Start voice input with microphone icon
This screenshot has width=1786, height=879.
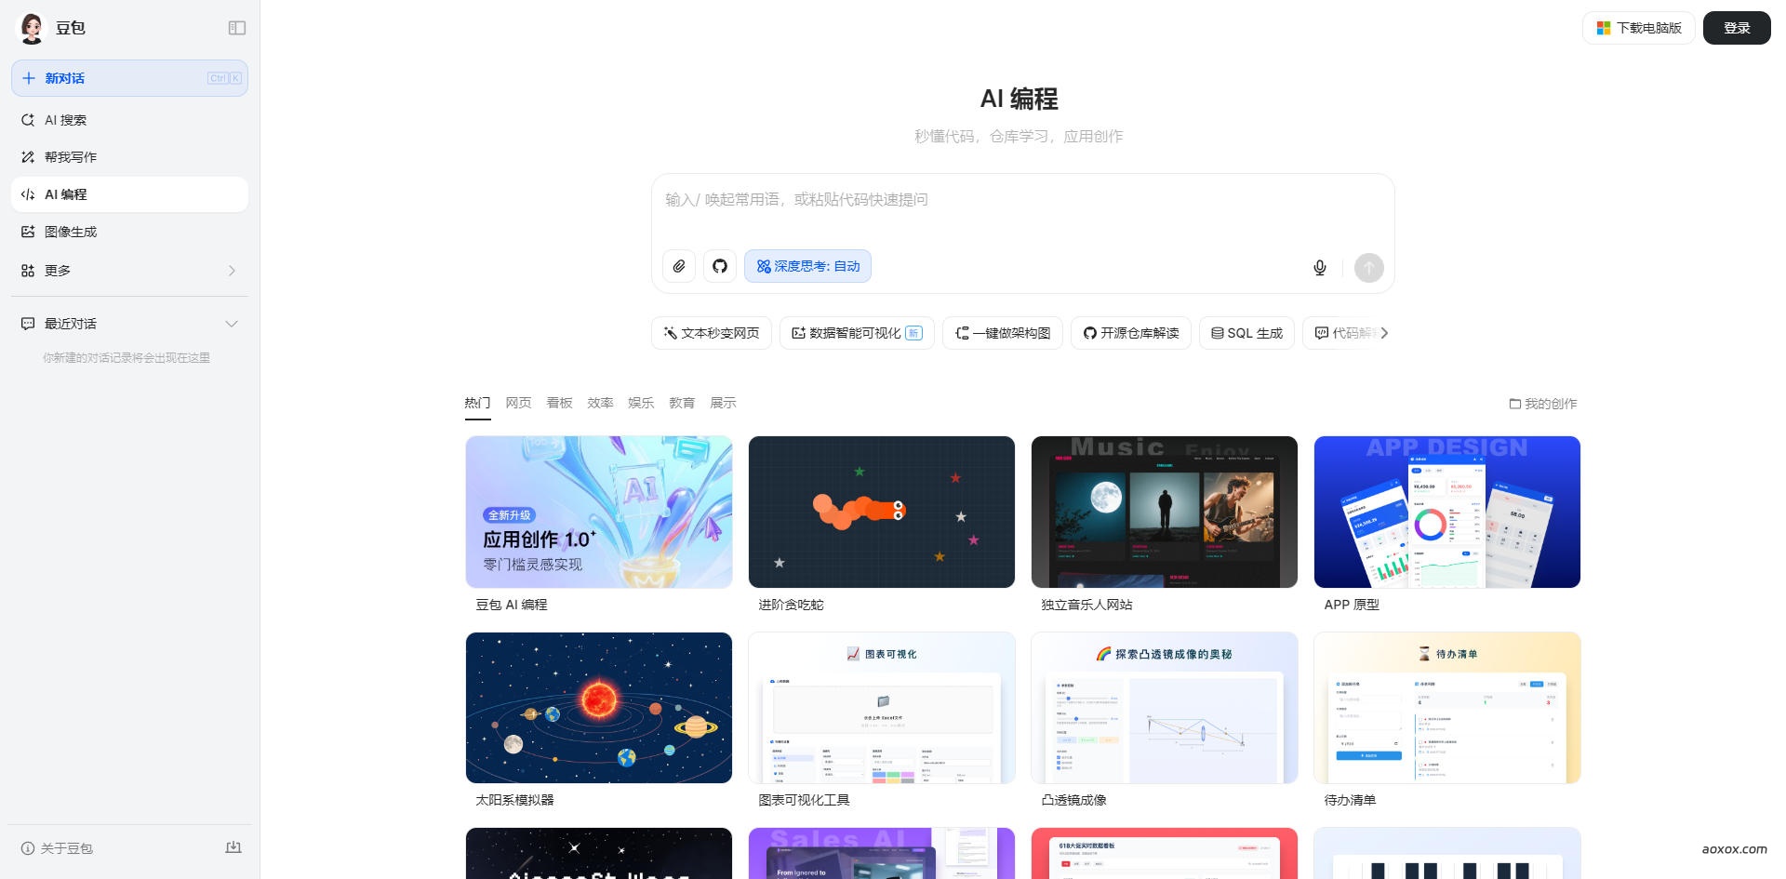tap(1320, 268)
